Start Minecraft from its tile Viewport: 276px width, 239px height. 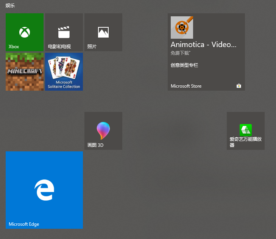(x=25, y=72)
